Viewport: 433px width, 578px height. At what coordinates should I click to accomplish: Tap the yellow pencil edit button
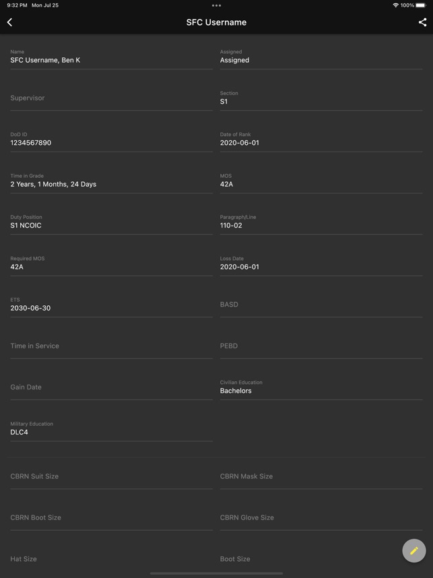point(414,551)
